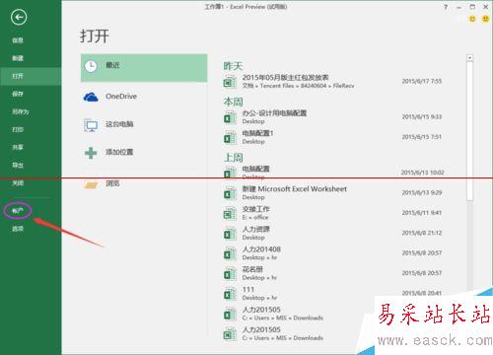
Task: Click the file list scrollbar up arrow
Action: [x=470, y=58]
